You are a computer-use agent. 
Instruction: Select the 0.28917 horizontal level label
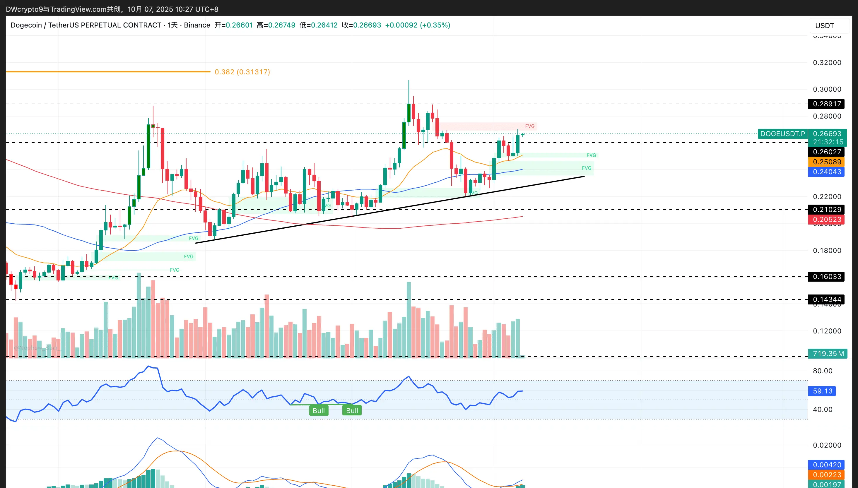[x=826, y=104]
